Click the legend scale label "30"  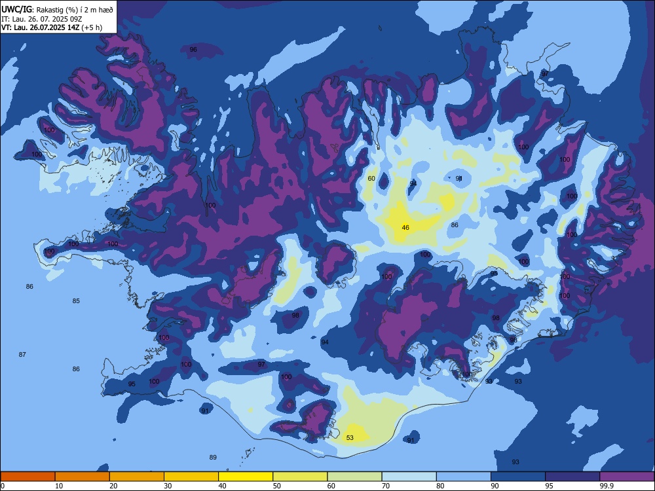pyautogui.click(x=168, y=486)
